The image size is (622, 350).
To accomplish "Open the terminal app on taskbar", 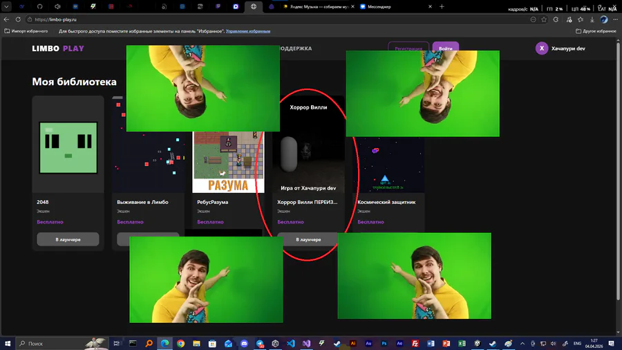I will coord(133,343).
